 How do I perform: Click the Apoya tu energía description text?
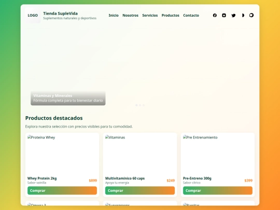pos(117,183)
